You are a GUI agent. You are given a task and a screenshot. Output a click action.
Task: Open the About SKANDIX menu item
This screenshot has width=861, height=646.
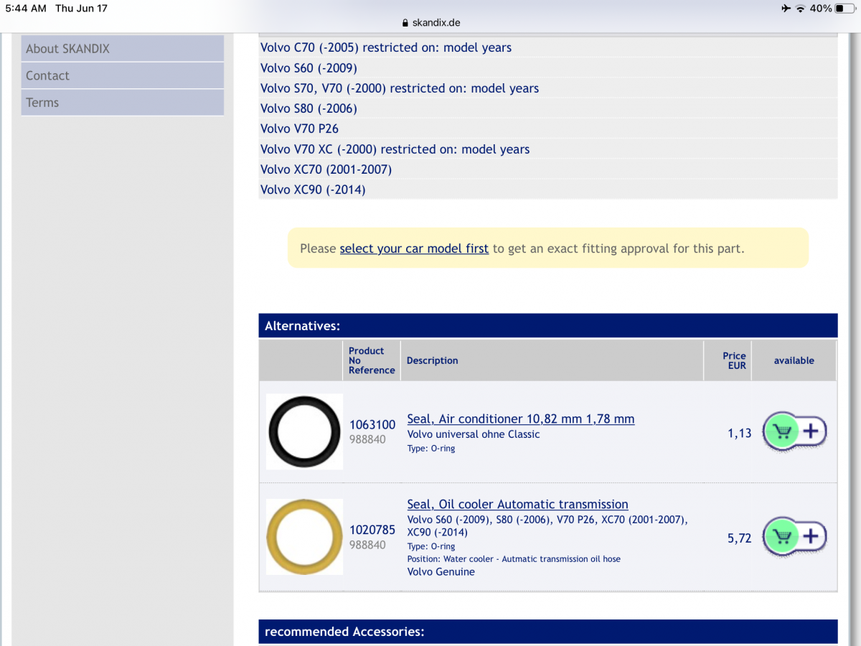[123, 49]
